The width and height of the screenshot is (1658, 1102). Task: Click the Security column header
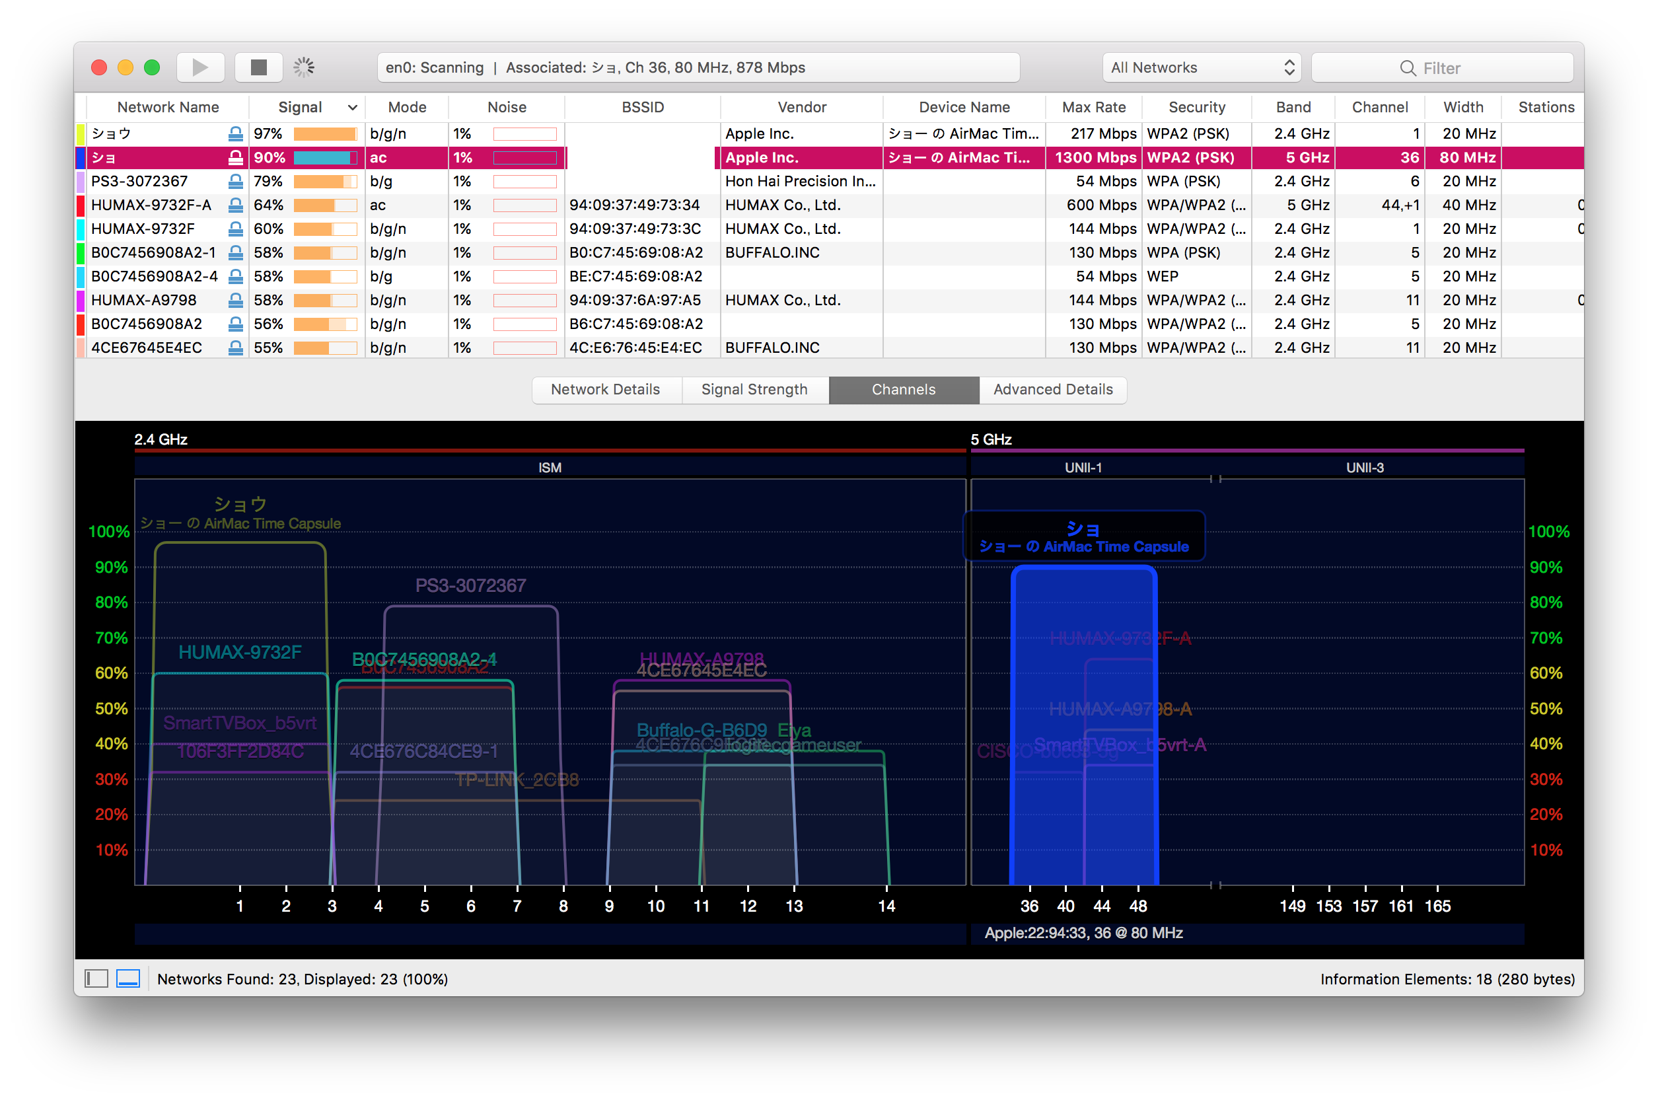(1196, 108)
